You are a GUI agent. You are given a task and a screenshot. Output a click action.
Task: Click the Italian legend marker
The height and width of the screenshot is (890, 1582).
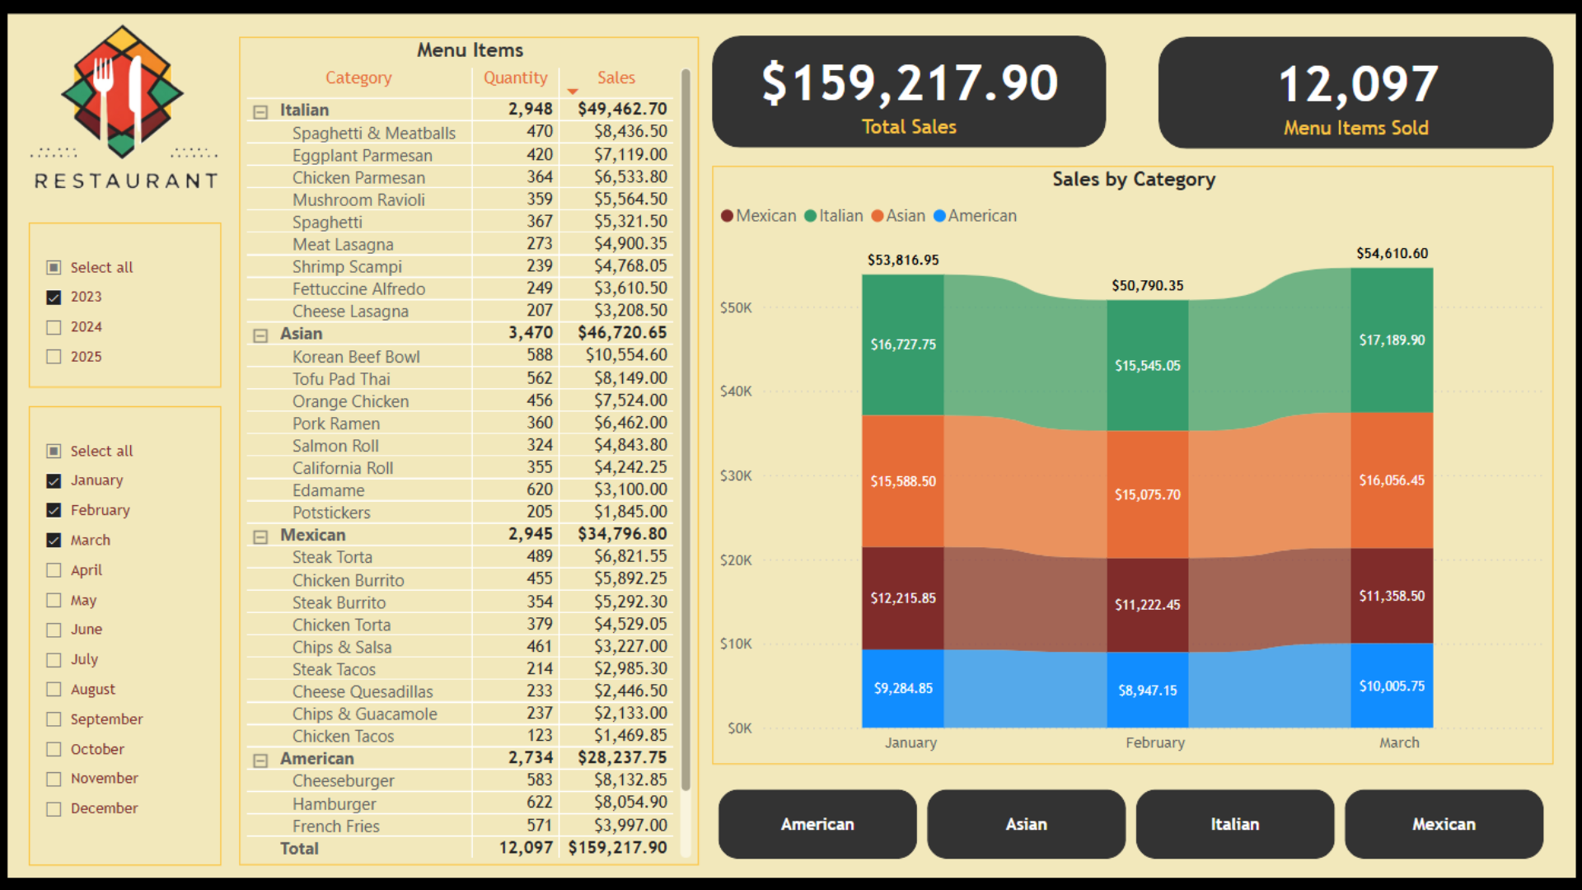coord(810,216)
